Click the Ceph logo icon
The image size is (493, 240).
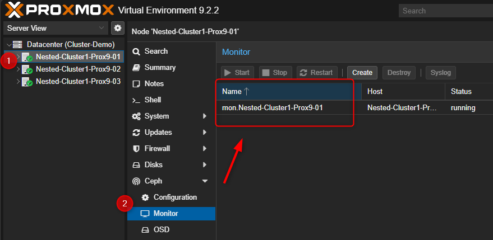tap(136, 181)
